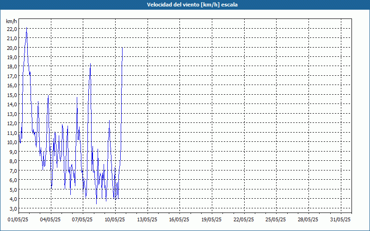This screenshot has height=231, width=370.
Task: Click the 8,0 y-axis value
Action: (x=13, y=161)
